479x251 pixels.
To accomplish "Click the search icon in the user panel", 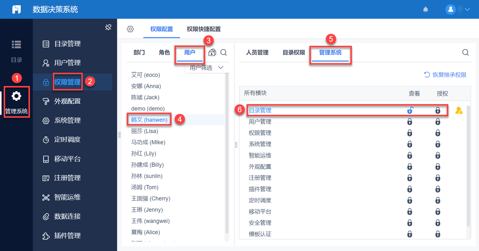I will pos(224,53).
